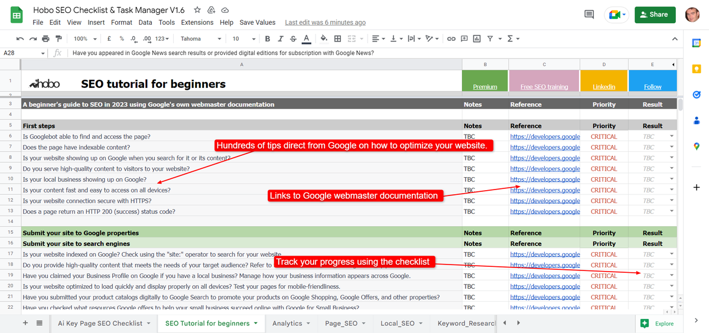This screenshot has height=333, width=709.
Task: Insert link using chain icon
Action: (x=451, y=39)
